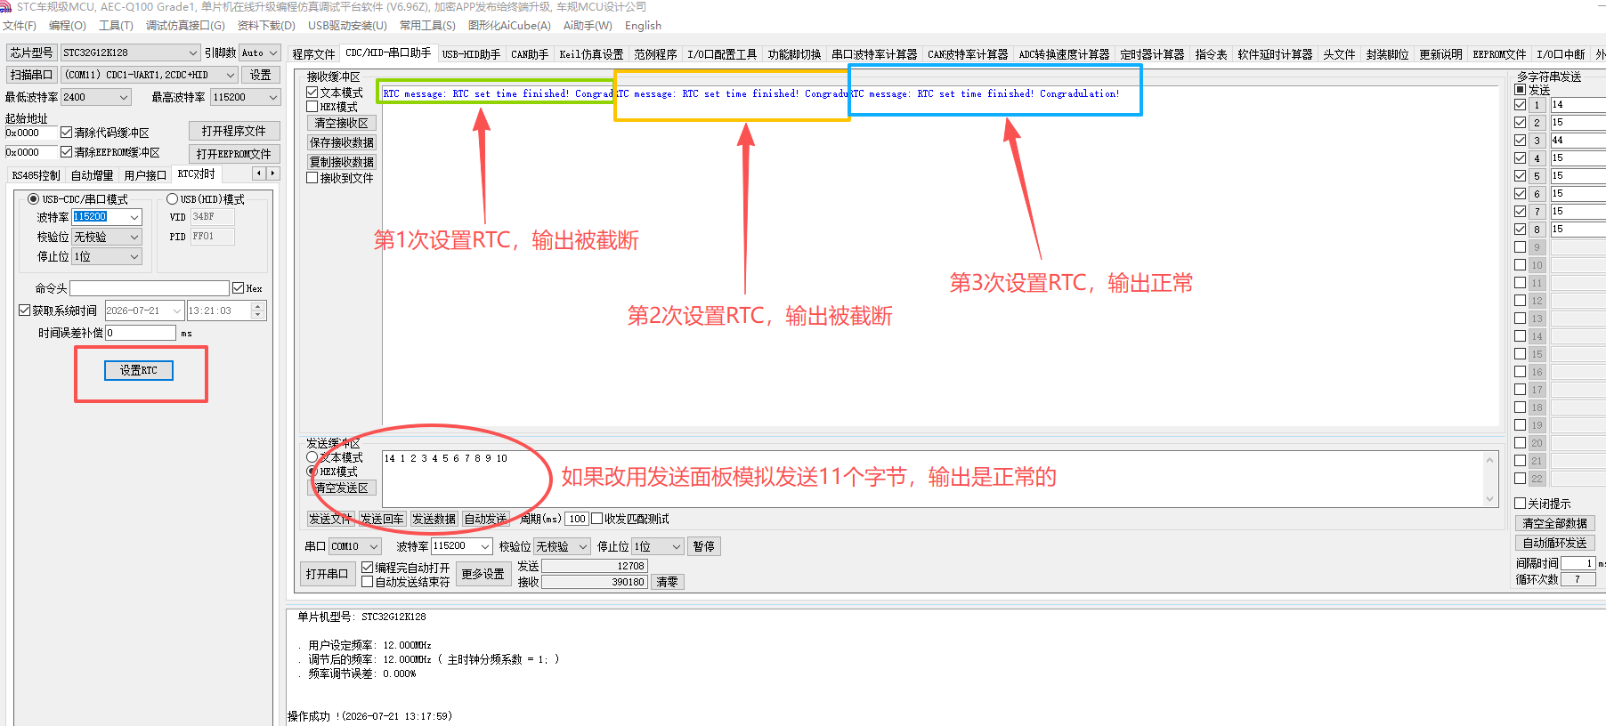The height and width of the screenshot is (726, 1606).
Task: Click the 更多设置 button
Action: (x=483, y=574)
